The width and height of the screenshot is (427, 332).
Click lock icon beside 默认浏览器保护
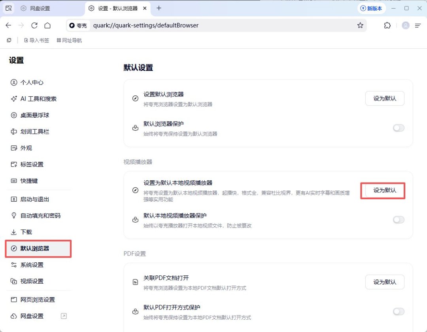[135, 128]
